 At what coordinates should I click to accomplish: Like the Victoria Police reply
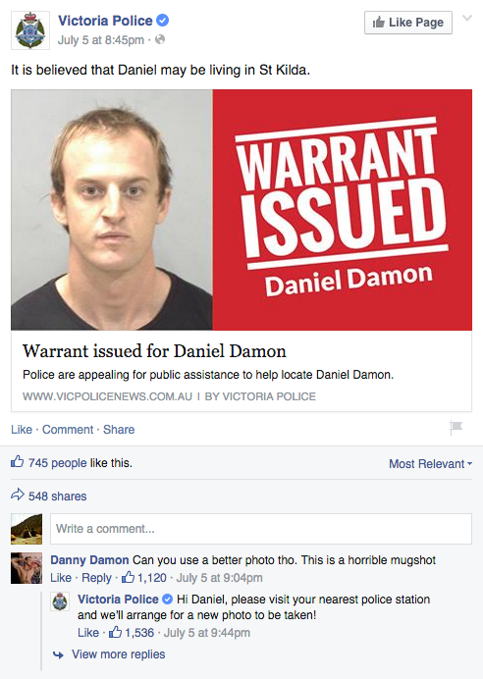tap(88, 633)
